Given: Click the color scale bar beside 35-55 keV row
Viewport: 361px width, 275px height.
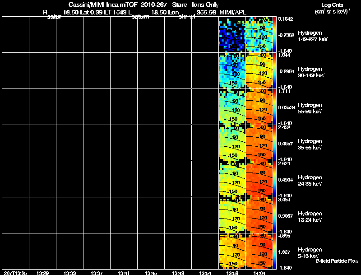Looking at the screenshot, I should point(274,143).
